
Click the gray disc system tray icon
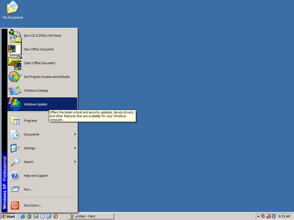pyautogui.click(x=263, y=216)
